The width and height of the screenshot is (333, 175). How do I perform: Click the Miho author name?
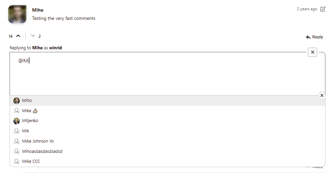[x=38, y=10]
